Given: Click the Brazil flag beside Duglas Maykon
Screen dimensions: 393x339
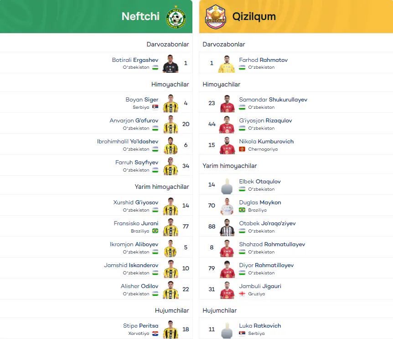Looking at the screenshot, I should (x=242, y=210).
